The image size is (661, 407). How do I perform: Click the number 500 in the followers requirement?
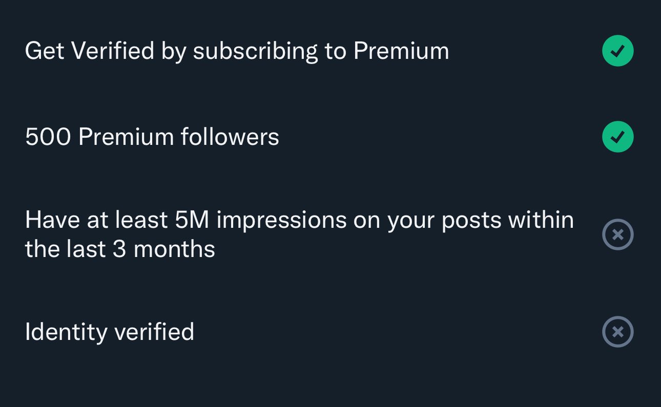click(48, 137)
